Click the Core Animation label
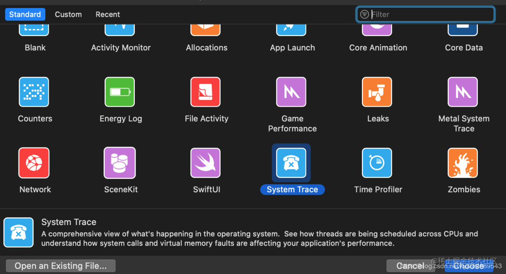Screen dimensions: 506x274 pyautogui.click(x=378, y=47)
